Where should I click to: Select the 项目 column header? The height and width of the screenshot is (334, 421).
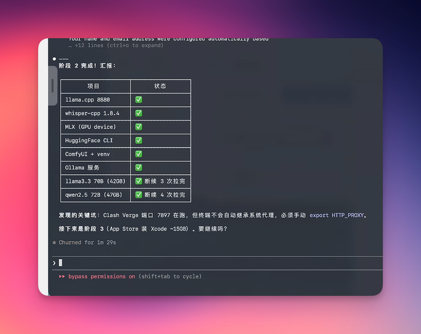[93, 86]
